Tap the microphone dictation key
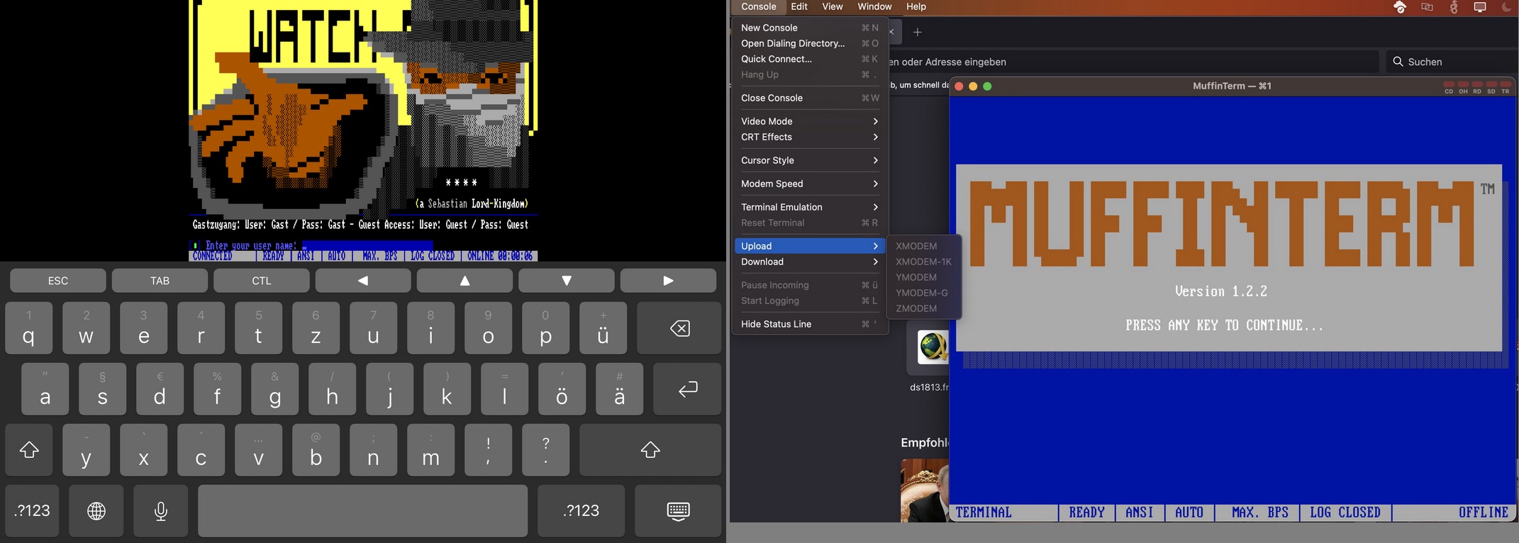 click(161, 511)
